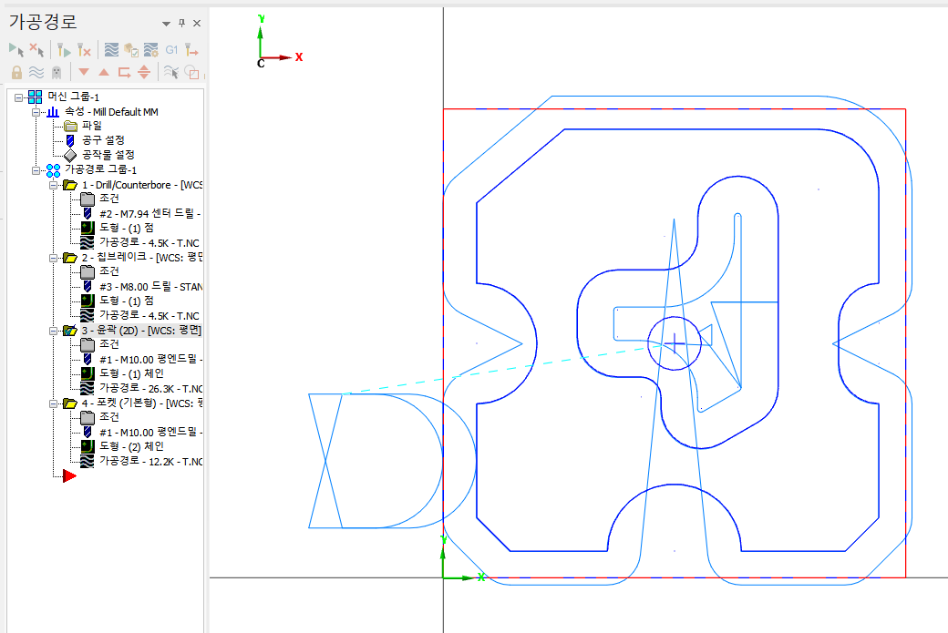The height and width of the screenshot is (633, 948).
Task: Click the G1 post processing icon
Action: [x=171, y=49]
